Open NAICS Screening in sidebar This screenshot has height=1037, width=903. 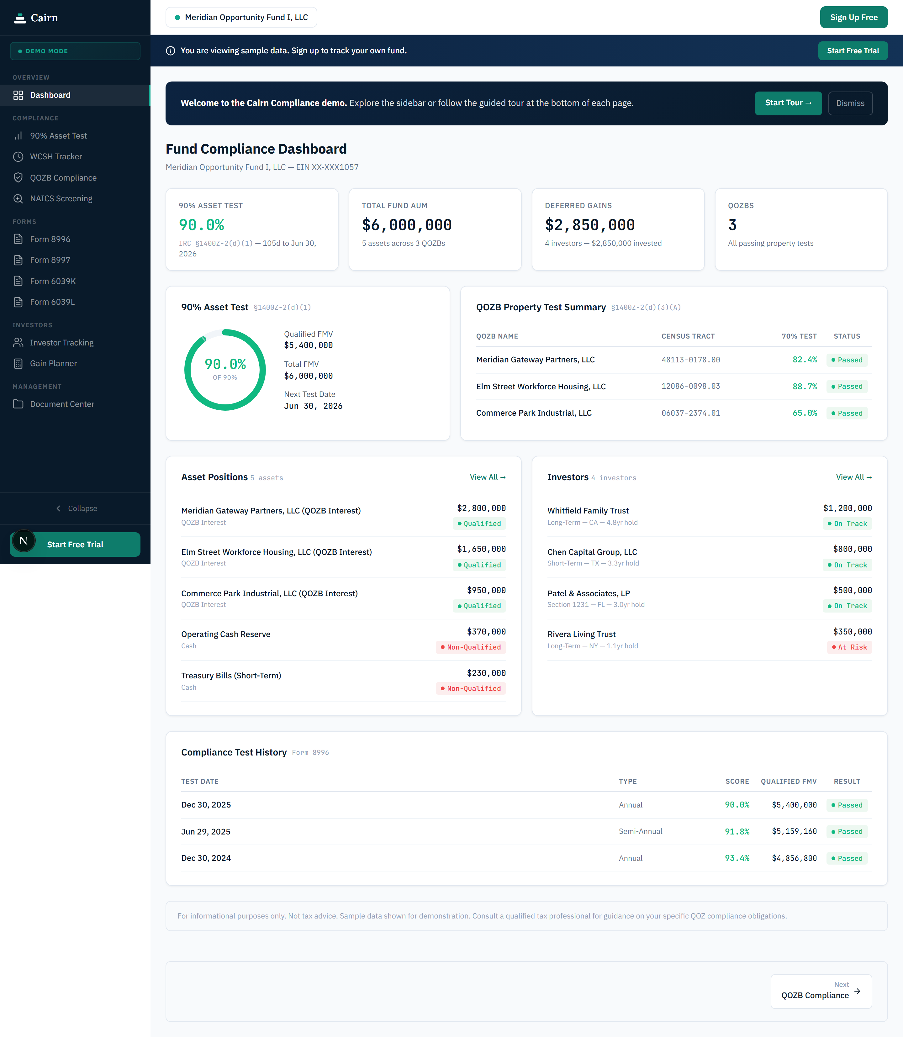click(75, 198)
